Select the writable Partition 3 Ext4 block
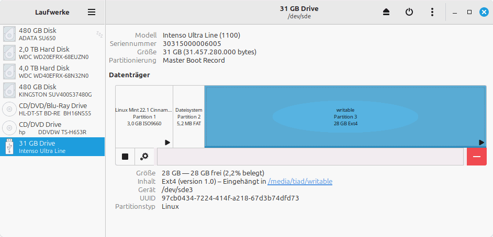This screenshot has height=237, width=493. pos(345,116)
